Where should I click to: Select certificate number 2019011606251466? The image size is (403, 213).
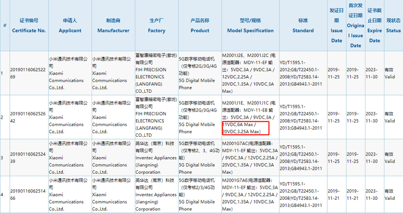pos(28,194)
